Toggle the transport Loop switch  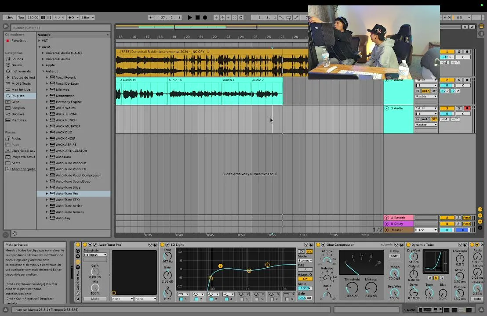[x=289, y=18]
